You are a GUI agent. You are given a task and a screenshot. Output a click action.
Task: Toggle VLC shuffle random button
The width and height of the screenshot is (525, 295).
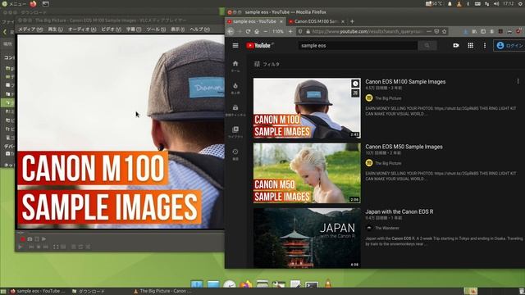[88, 247]
